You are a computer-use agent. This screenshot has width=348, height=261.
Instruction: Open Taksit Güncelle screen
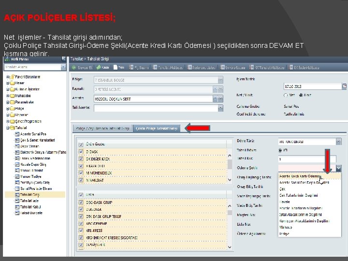point(29,213)
